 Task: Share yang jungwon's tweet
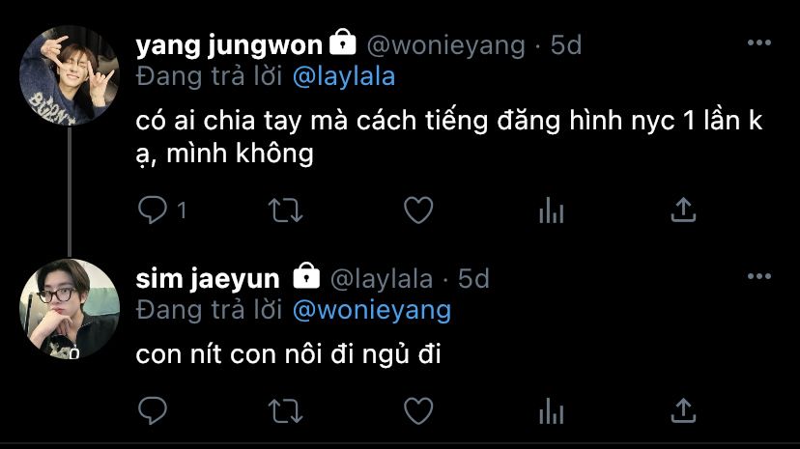(x=683, y=210)
